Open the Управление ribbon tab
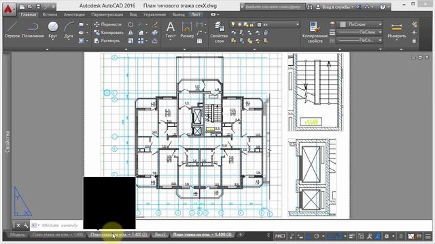The width and height of the screenshot is (435, 244). [154, 14]
